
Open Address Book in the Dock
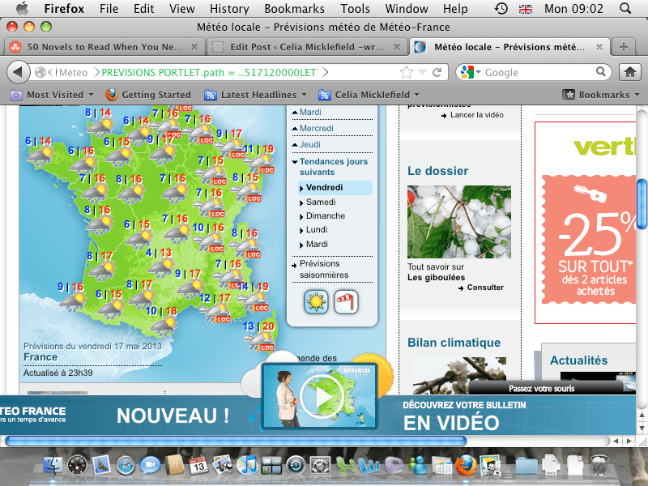tap(174, 465)
